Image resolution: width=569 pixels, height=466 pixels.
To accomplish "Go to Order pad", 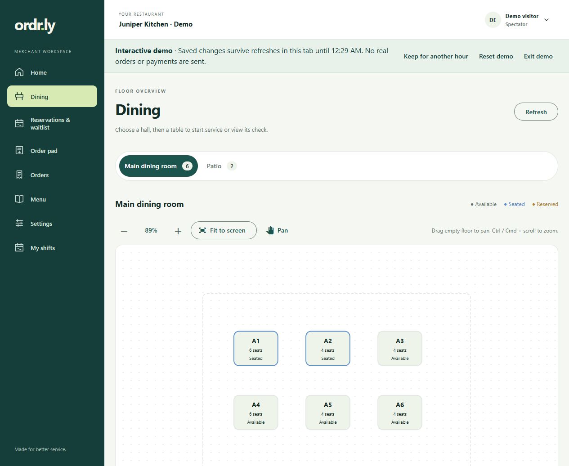I will point(52,151).
